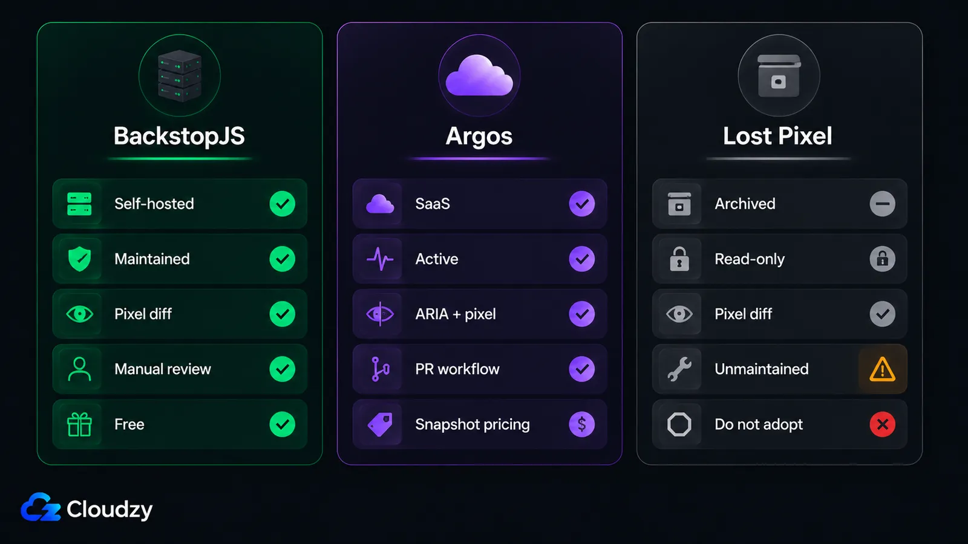The image size is (968, 544).
Task: Click the ARIA + pixel eye icon
Action: [380, 314]
